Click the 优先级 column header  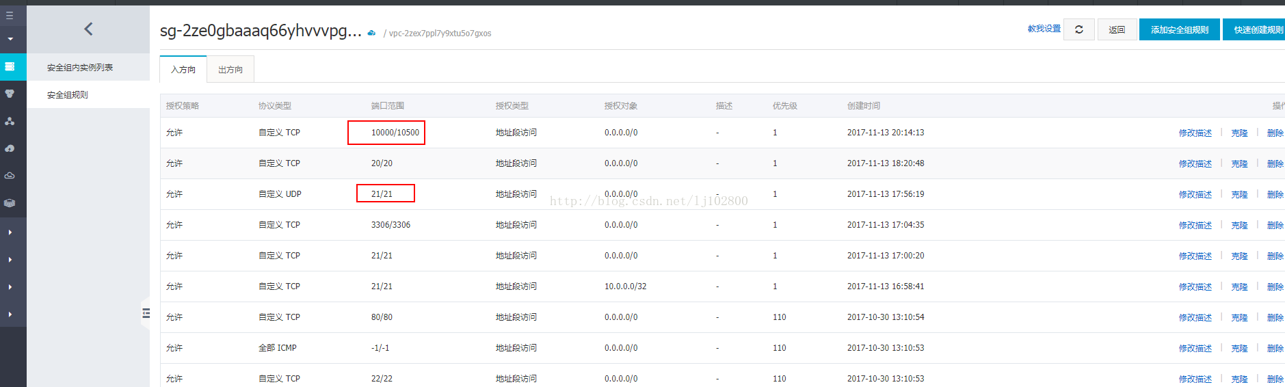click(x=785, y=106)
